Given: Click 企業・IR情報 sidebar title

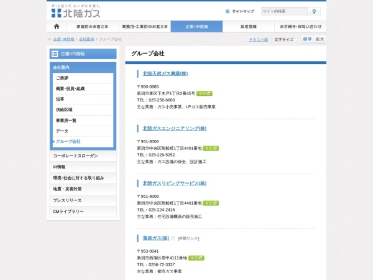Looking at the screenshot, I should pyautogui.click(x=73, y=54).
